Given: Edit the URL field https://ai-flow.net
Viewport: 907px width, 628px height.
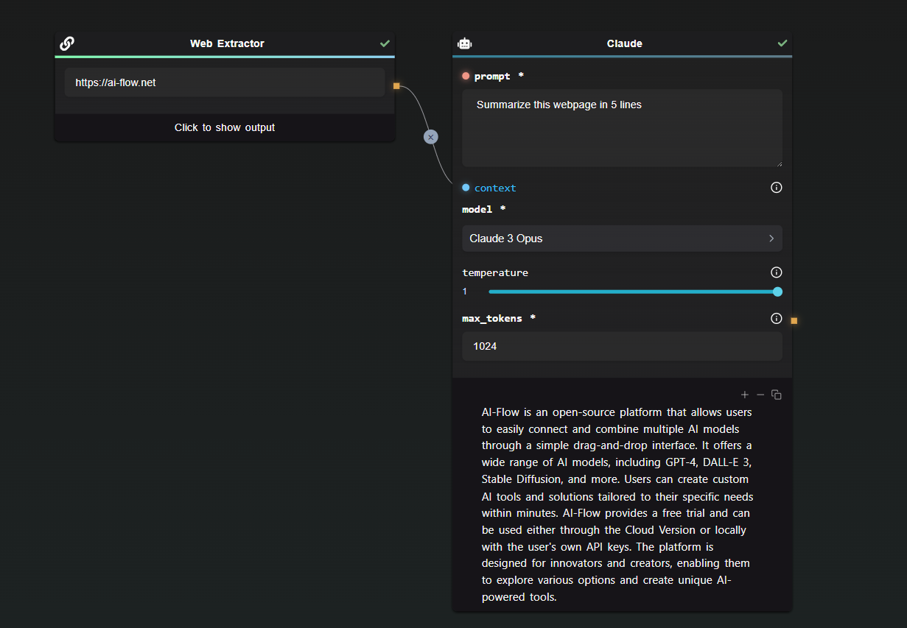Looking at the screenshot, I should point(225,82).
